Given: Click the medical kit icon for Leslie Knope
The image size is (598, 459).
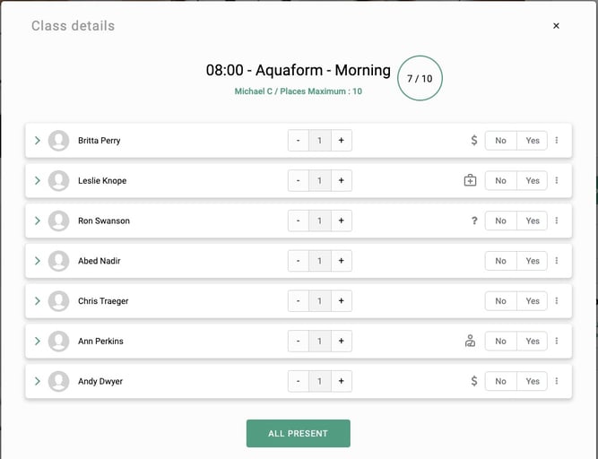Looking at the screenshot, I should pyautogui.click(x=470, y=181).
